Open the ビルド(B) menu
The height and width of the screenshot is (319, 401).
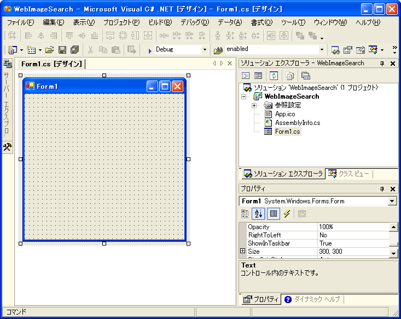pos(160,22)
